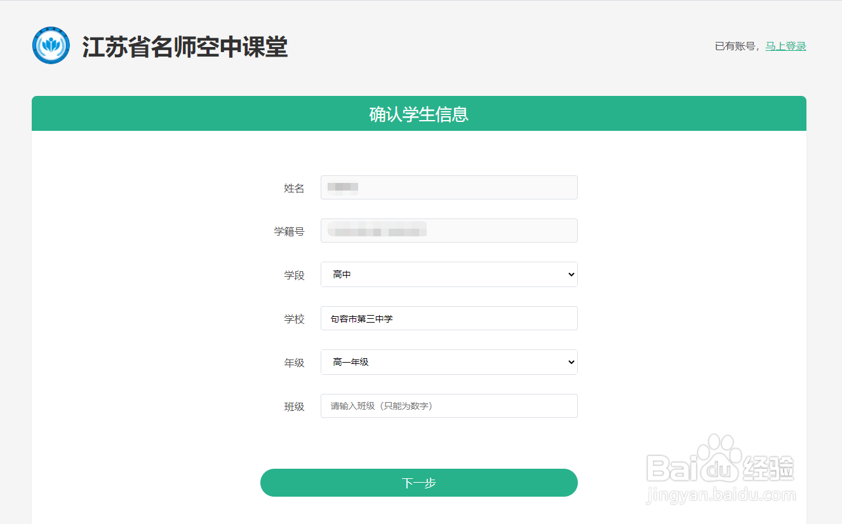Click the 江苏省名师空中课堂 site title

pyautogui.click(x=185, y=47)
